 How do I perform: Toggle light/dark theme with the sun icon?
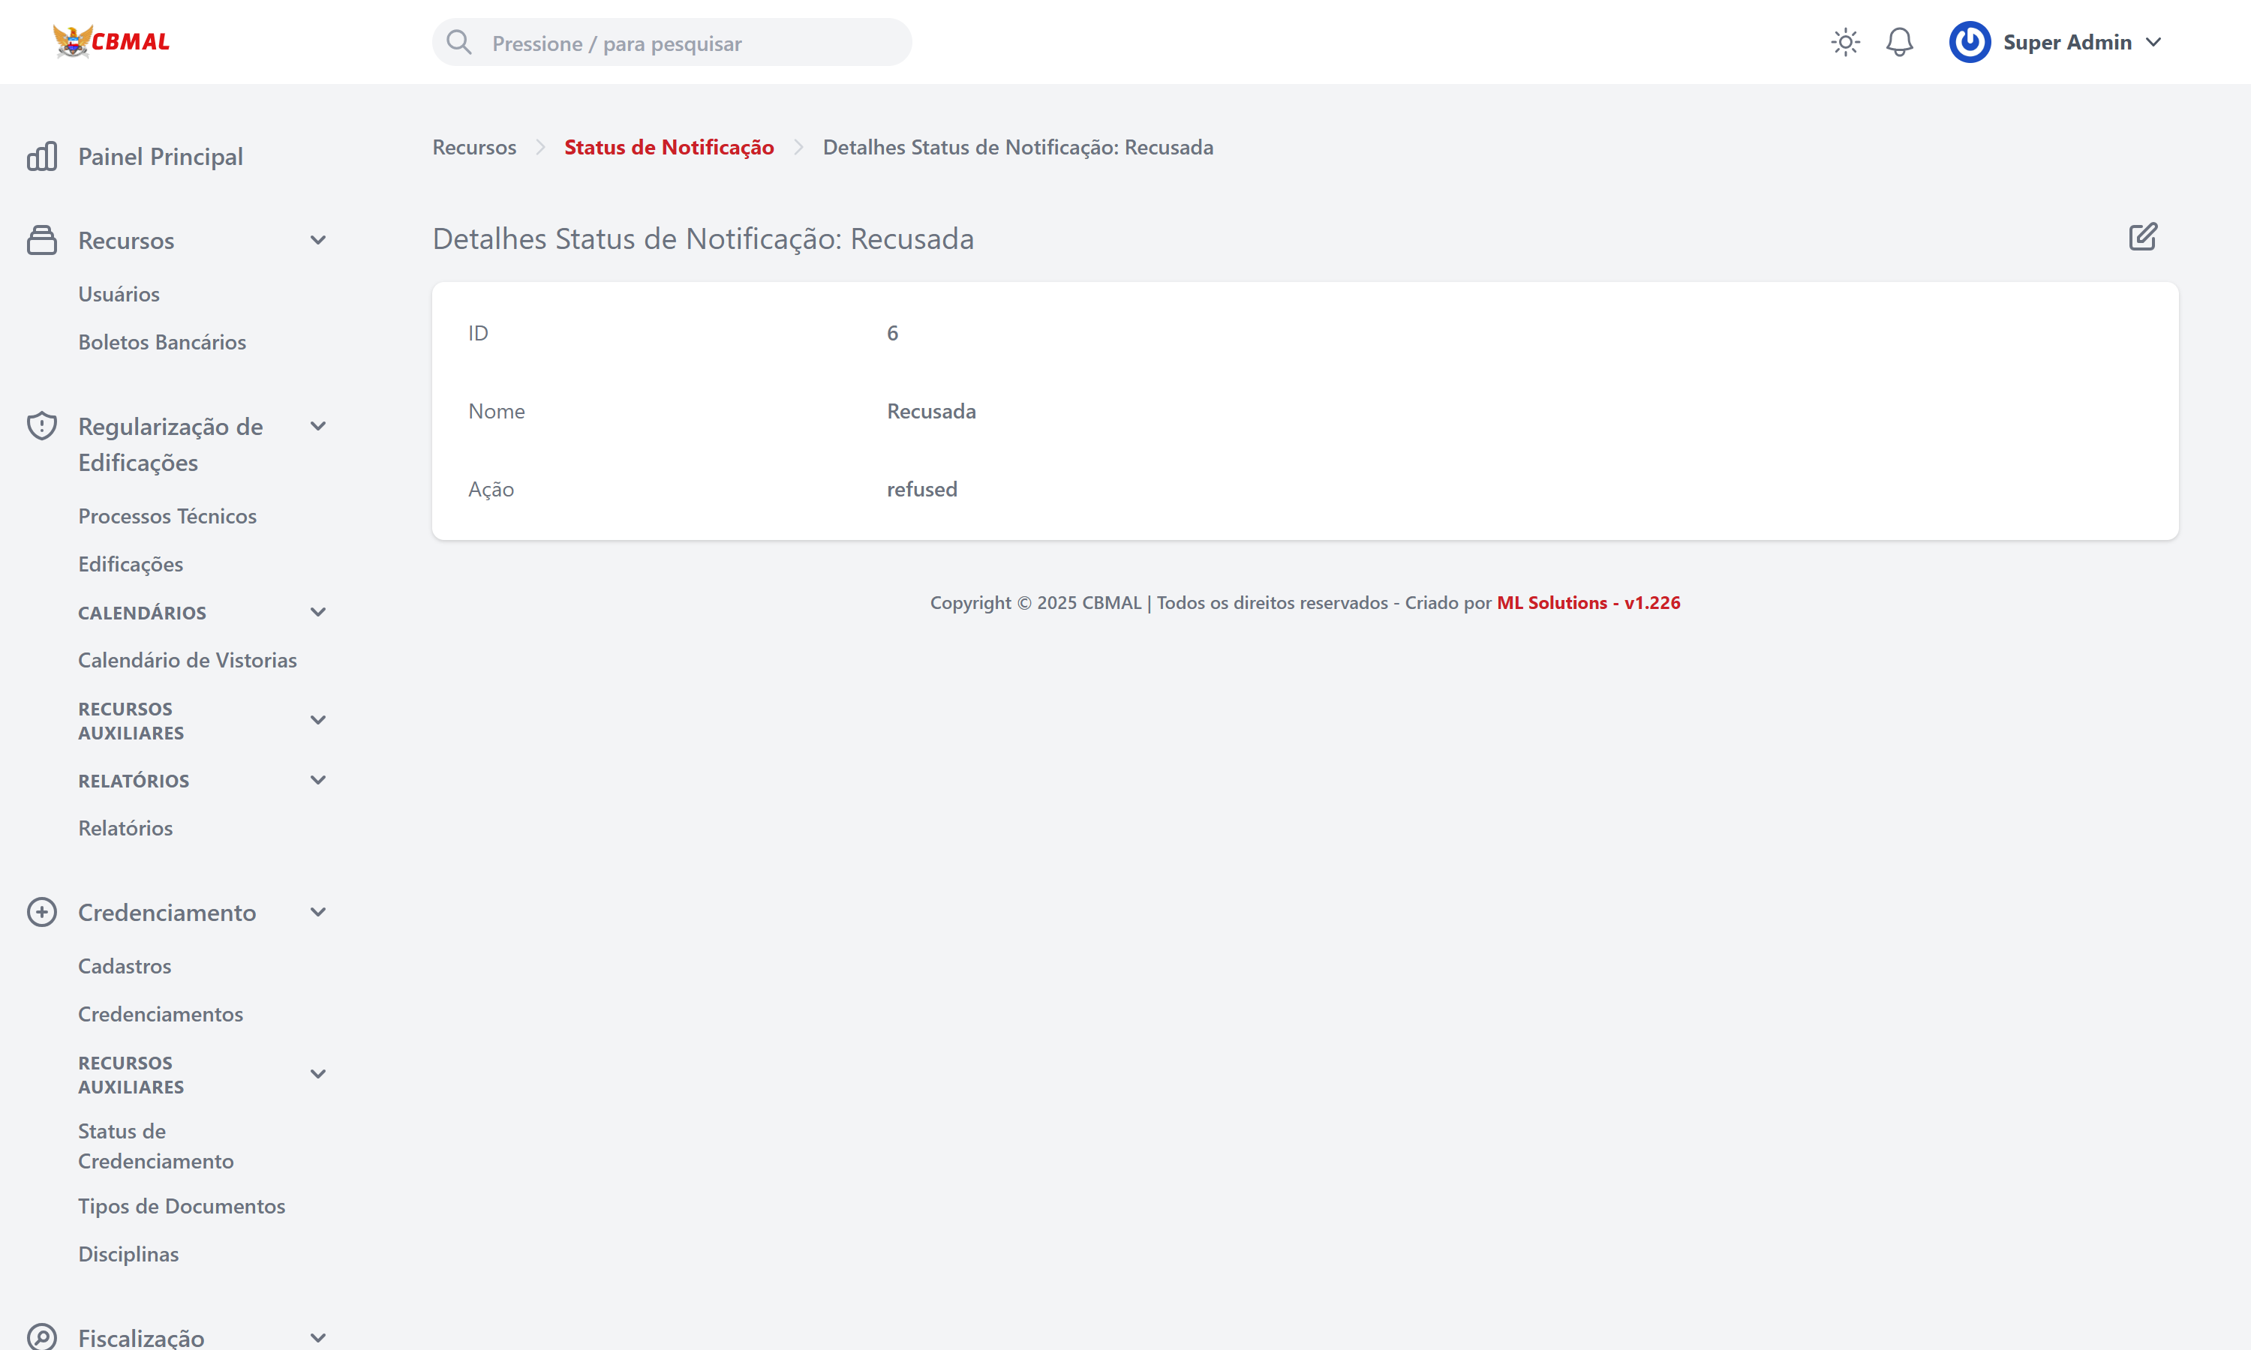click(x=1845, y=42)
